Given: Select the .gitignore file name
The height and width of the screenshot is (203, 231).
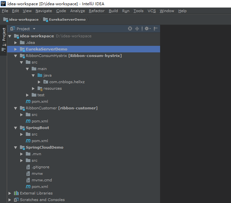Looking at the screenshot, I should click(x=41, y=167).
